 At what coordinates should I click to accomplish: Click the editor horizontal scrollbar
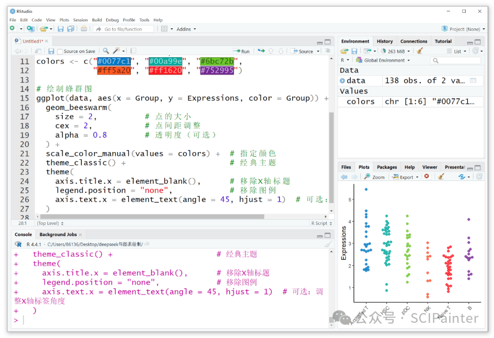pos(152,217)
